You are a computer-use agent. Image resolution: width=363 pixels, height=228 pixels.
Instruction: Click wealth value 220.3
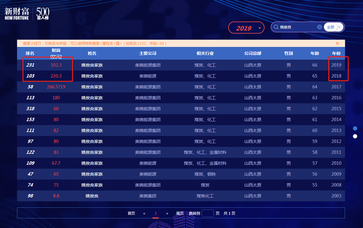coord(56,76)
